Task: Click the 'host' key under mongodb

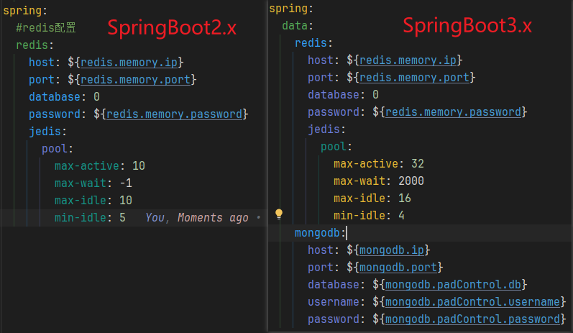Action: [x=321, y=250]
